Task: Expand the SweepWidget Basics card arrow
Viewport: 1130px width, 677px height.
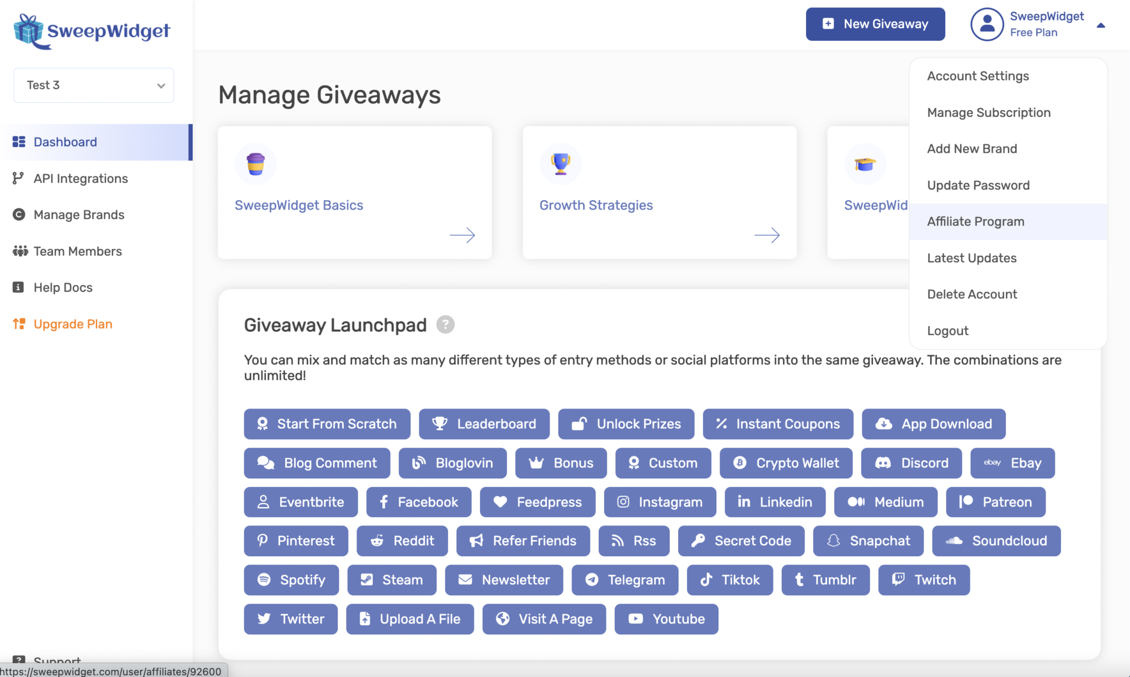Action: point(462,235)
